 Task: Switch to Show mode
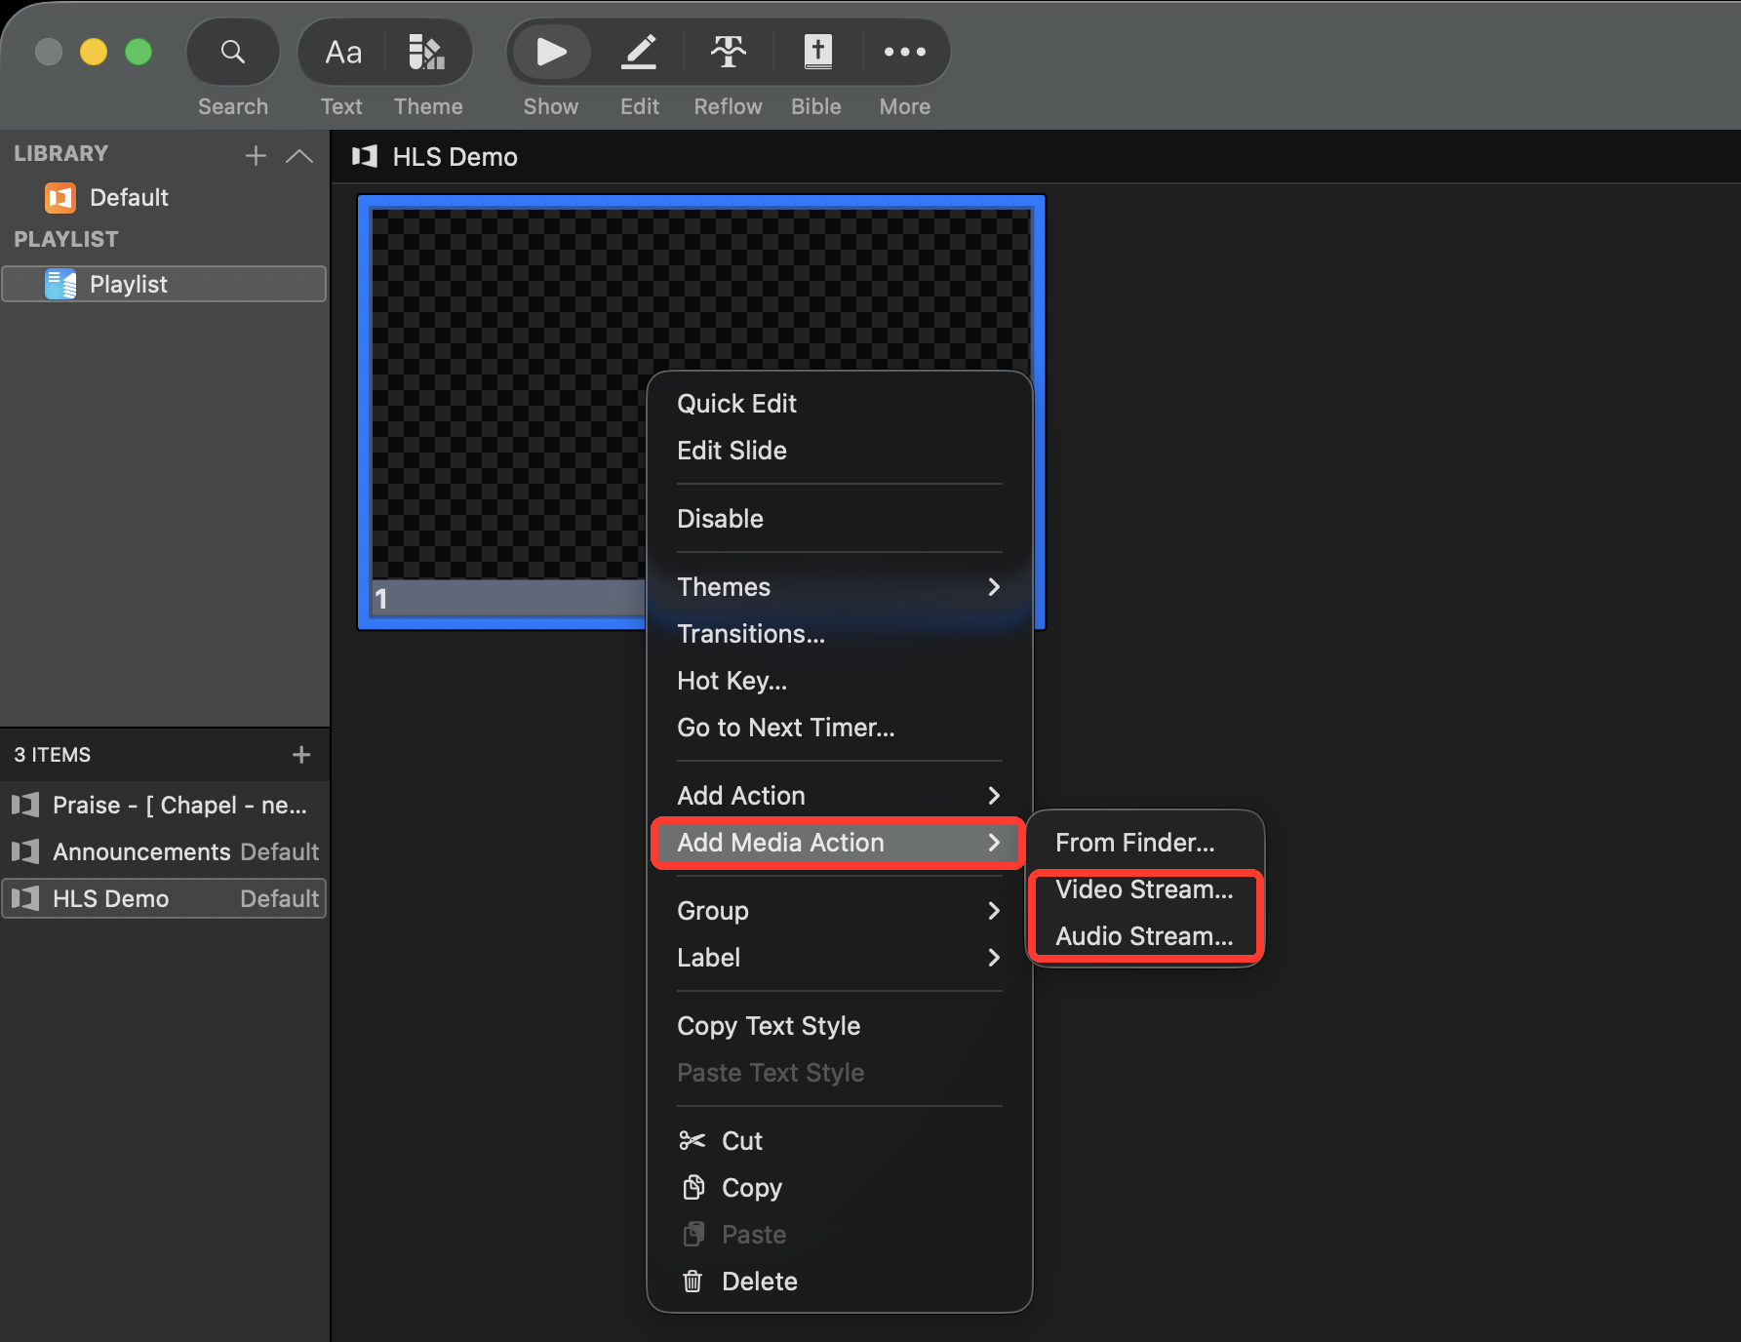(551, 52)
